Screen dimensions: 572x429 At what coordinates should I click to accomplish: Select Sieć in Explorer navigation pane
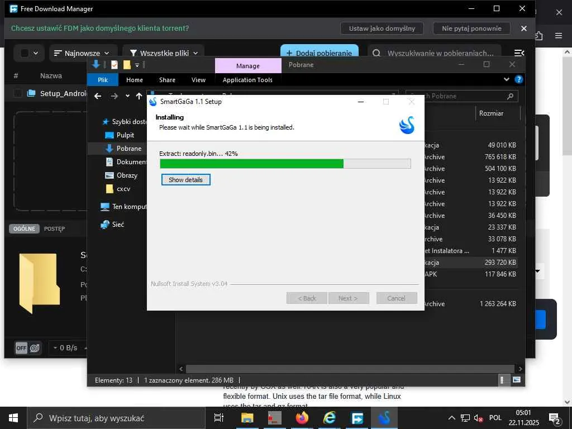pyautogui.click(x=112, y=225)
